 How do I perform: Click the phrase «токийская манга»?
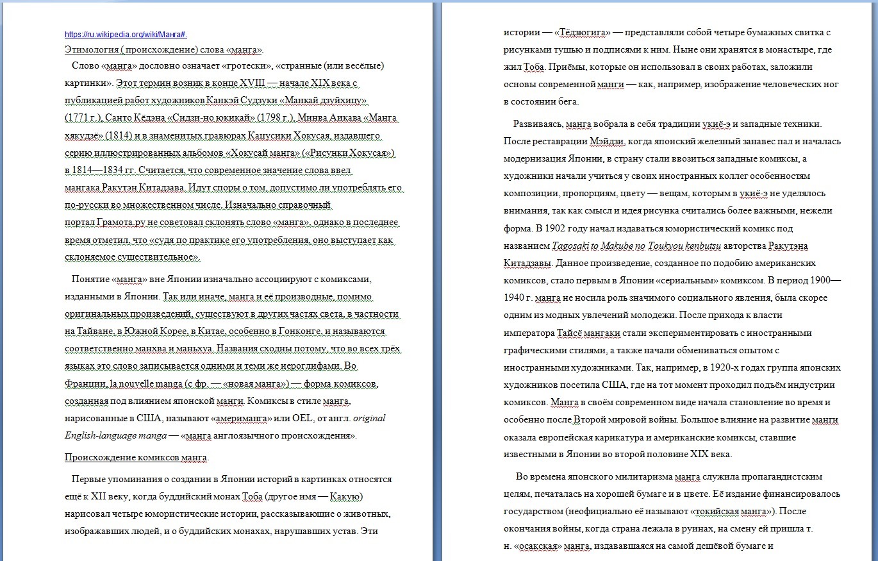(x=730, y=512)
